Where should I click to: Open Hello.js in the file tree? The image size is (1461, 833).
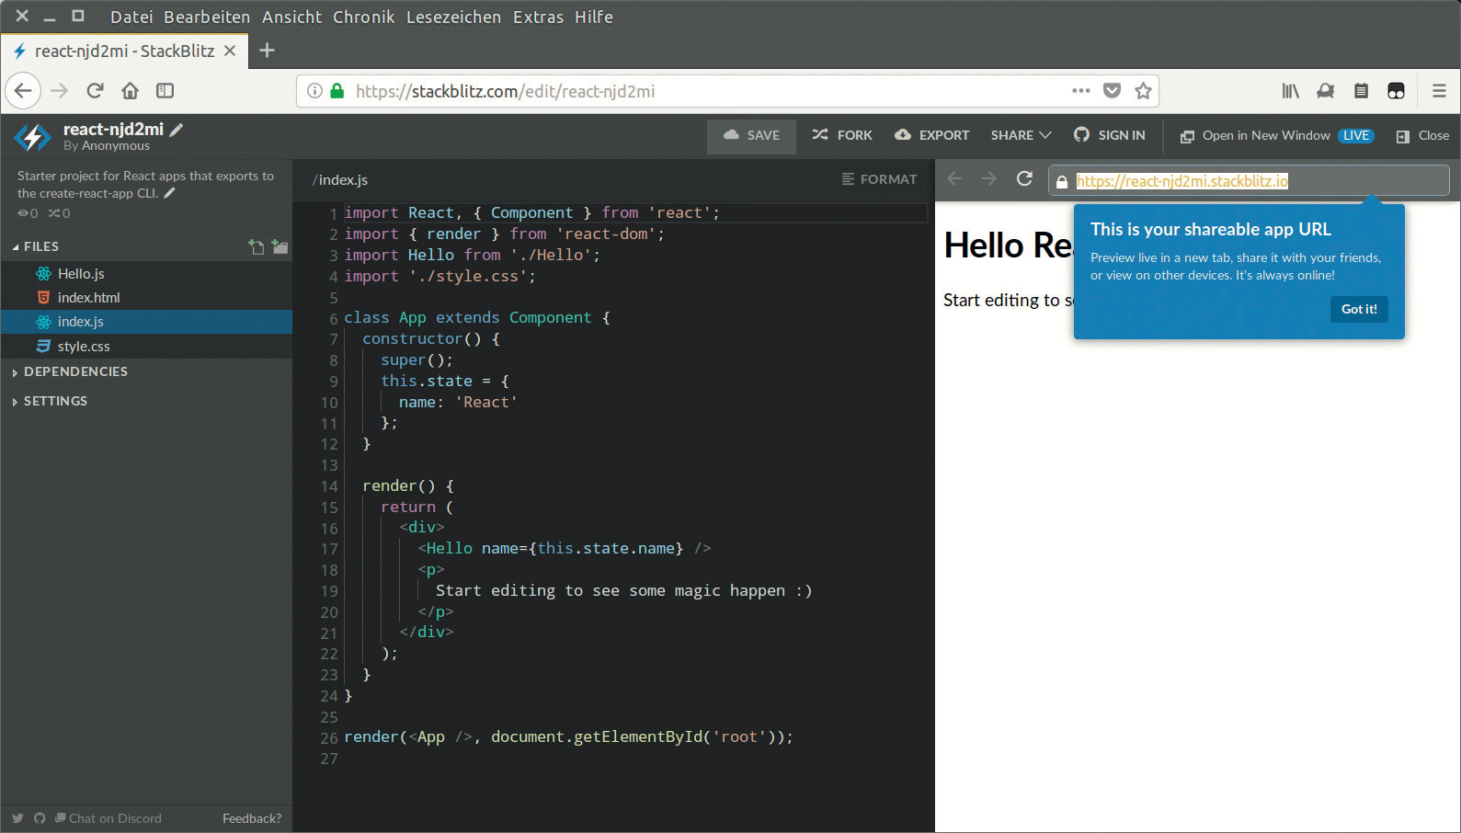[81, 274]
